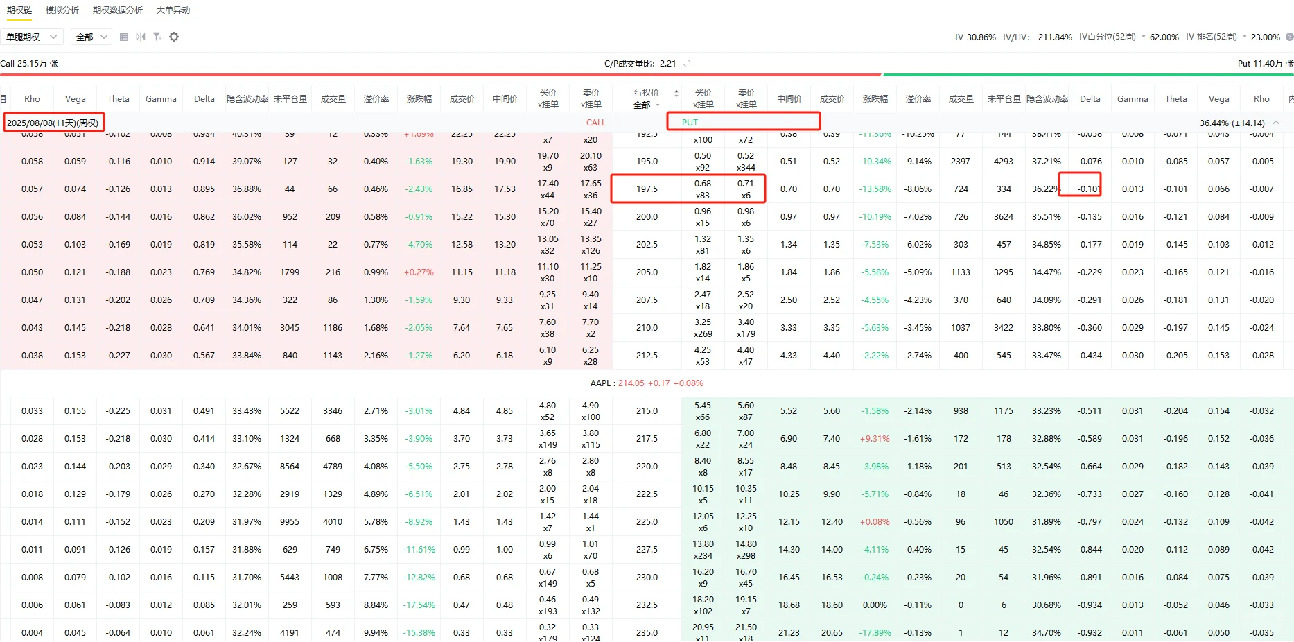Image resolution: width=1294 pixels, height=642 pixels.
Task: Select the 205.0 strike price cell
Action: click(647, 272)
